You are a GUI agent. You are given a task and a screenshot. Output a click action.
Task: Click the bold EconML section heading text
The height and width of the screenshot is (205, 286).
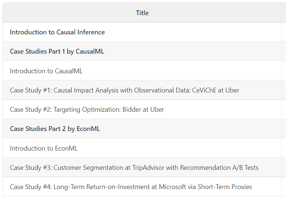pyautogui.click(x=88, y=129)
